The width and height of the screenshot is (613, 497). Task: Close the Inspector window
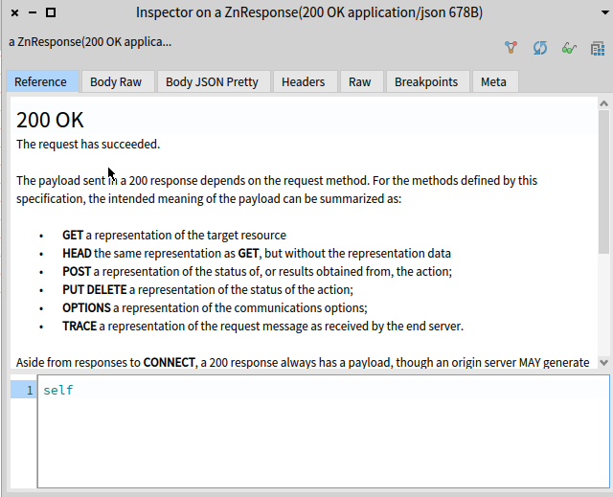(15, 12)
